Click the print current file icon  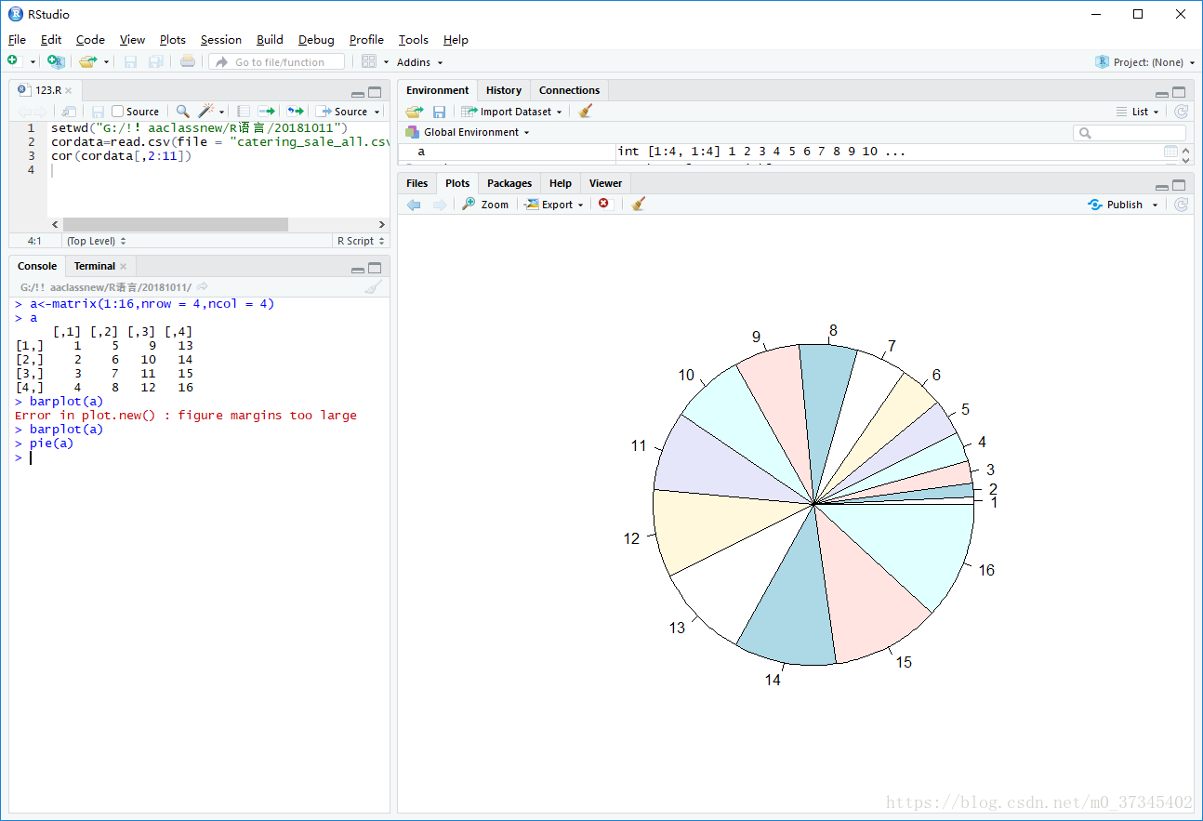188,61
